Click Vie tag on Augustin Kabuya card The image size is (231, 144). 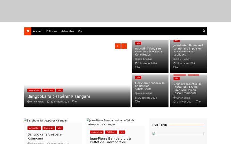(x=138, y=43)
